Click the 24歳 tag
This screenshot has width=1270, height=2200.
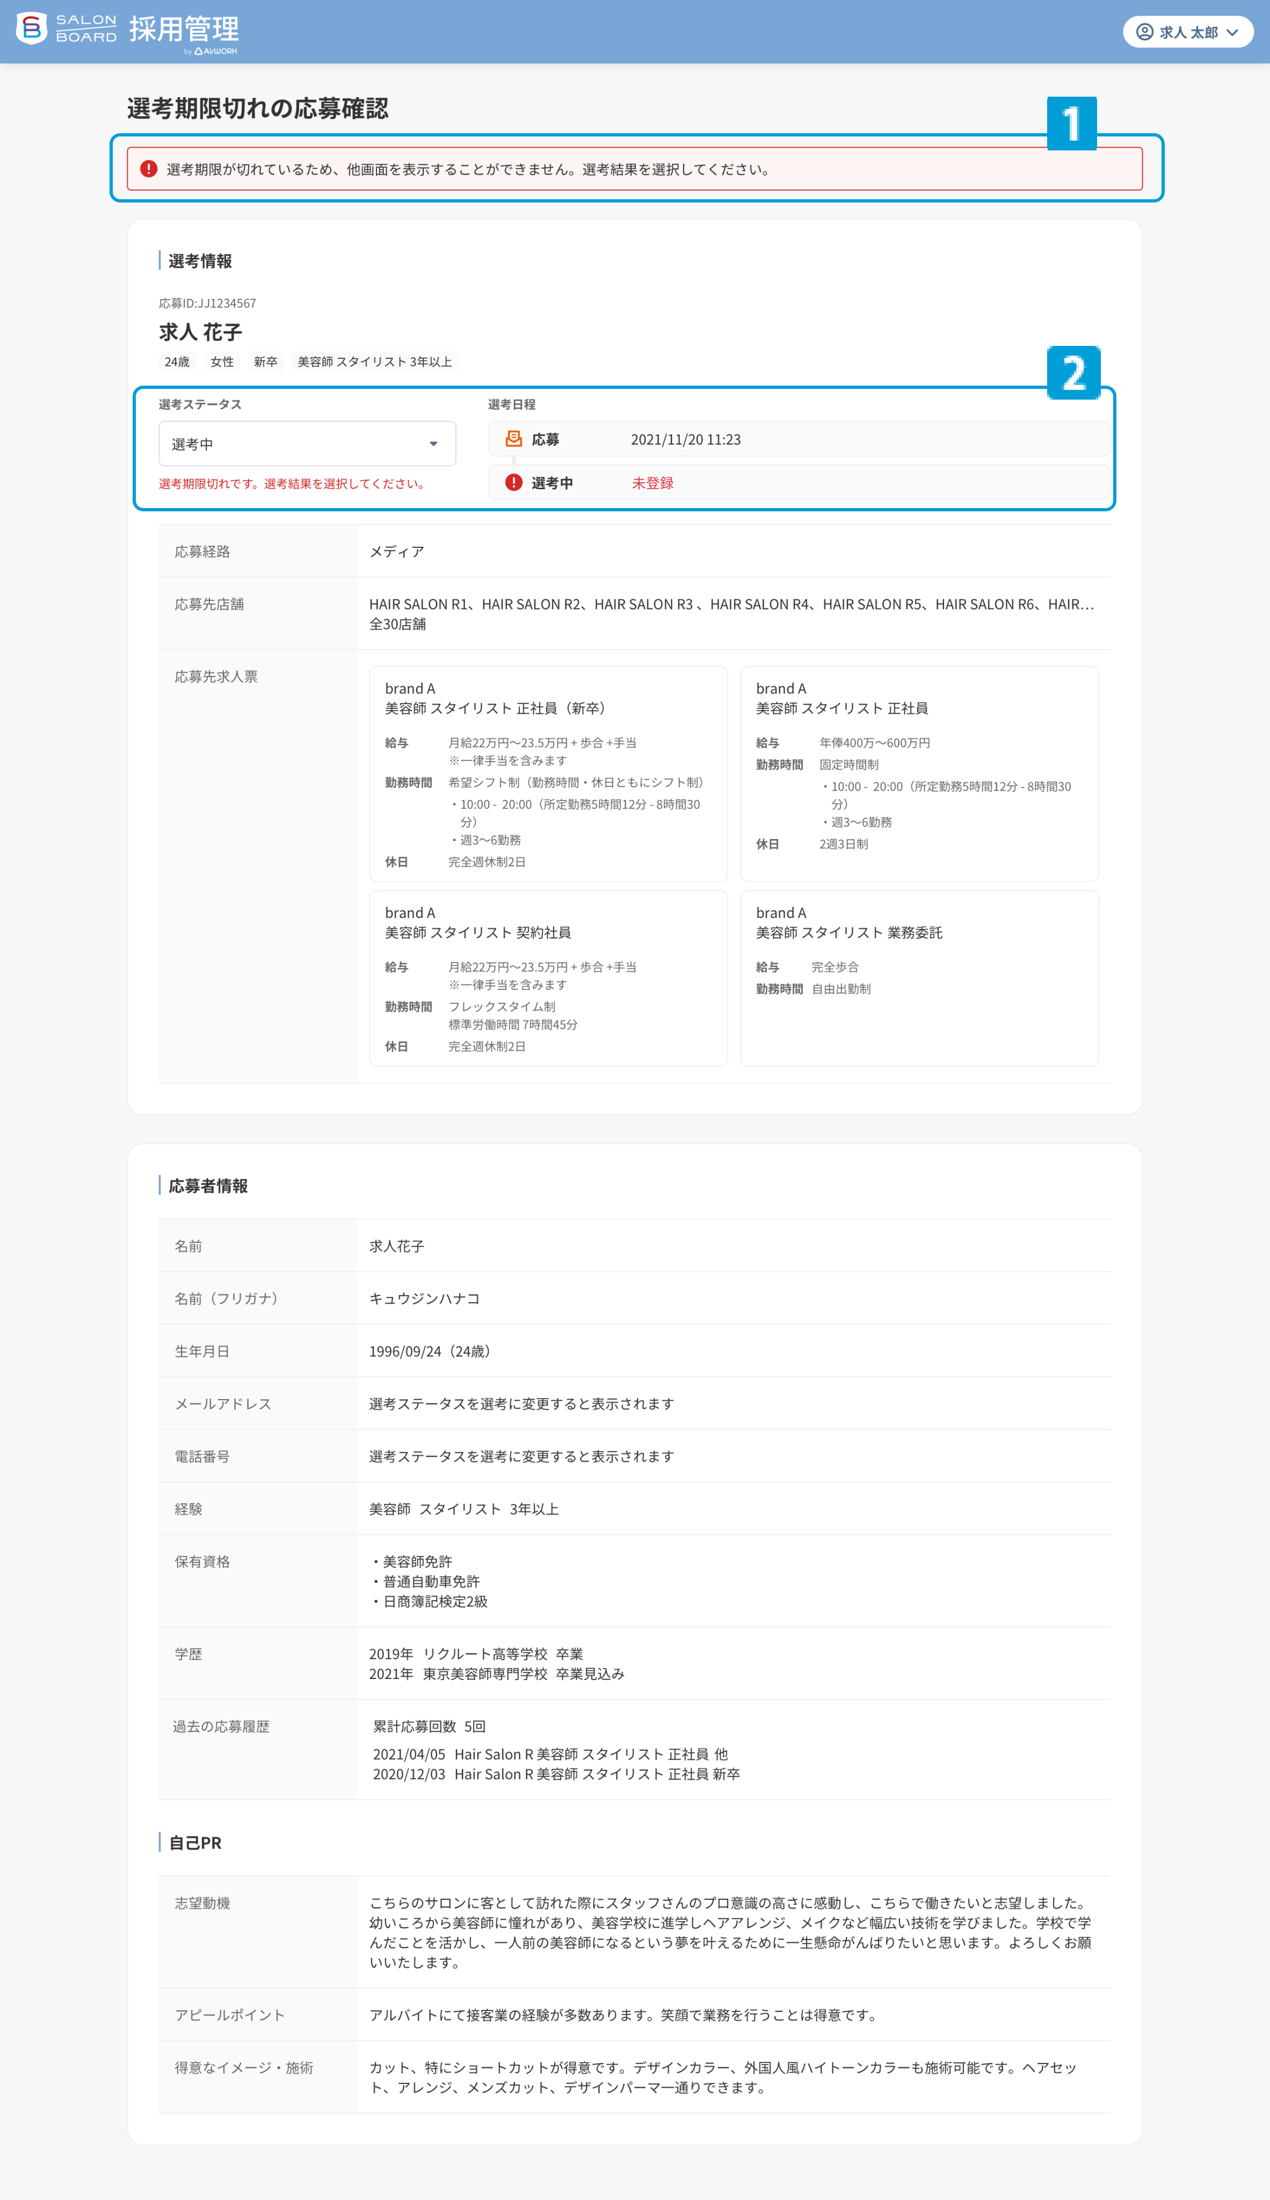177,362
